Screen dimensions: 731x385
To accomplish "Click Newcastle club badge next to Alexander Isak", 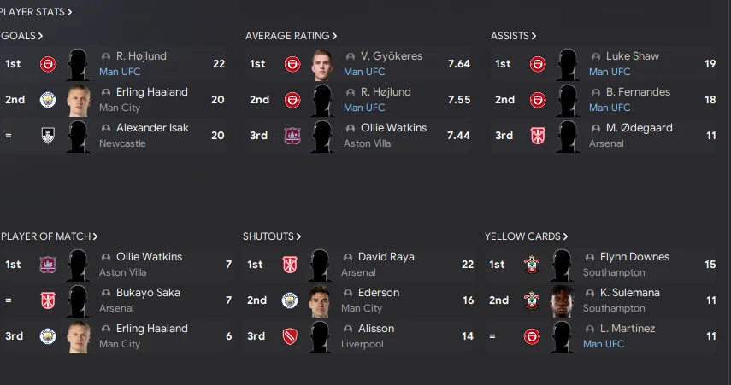I will (x=48, y=136).
